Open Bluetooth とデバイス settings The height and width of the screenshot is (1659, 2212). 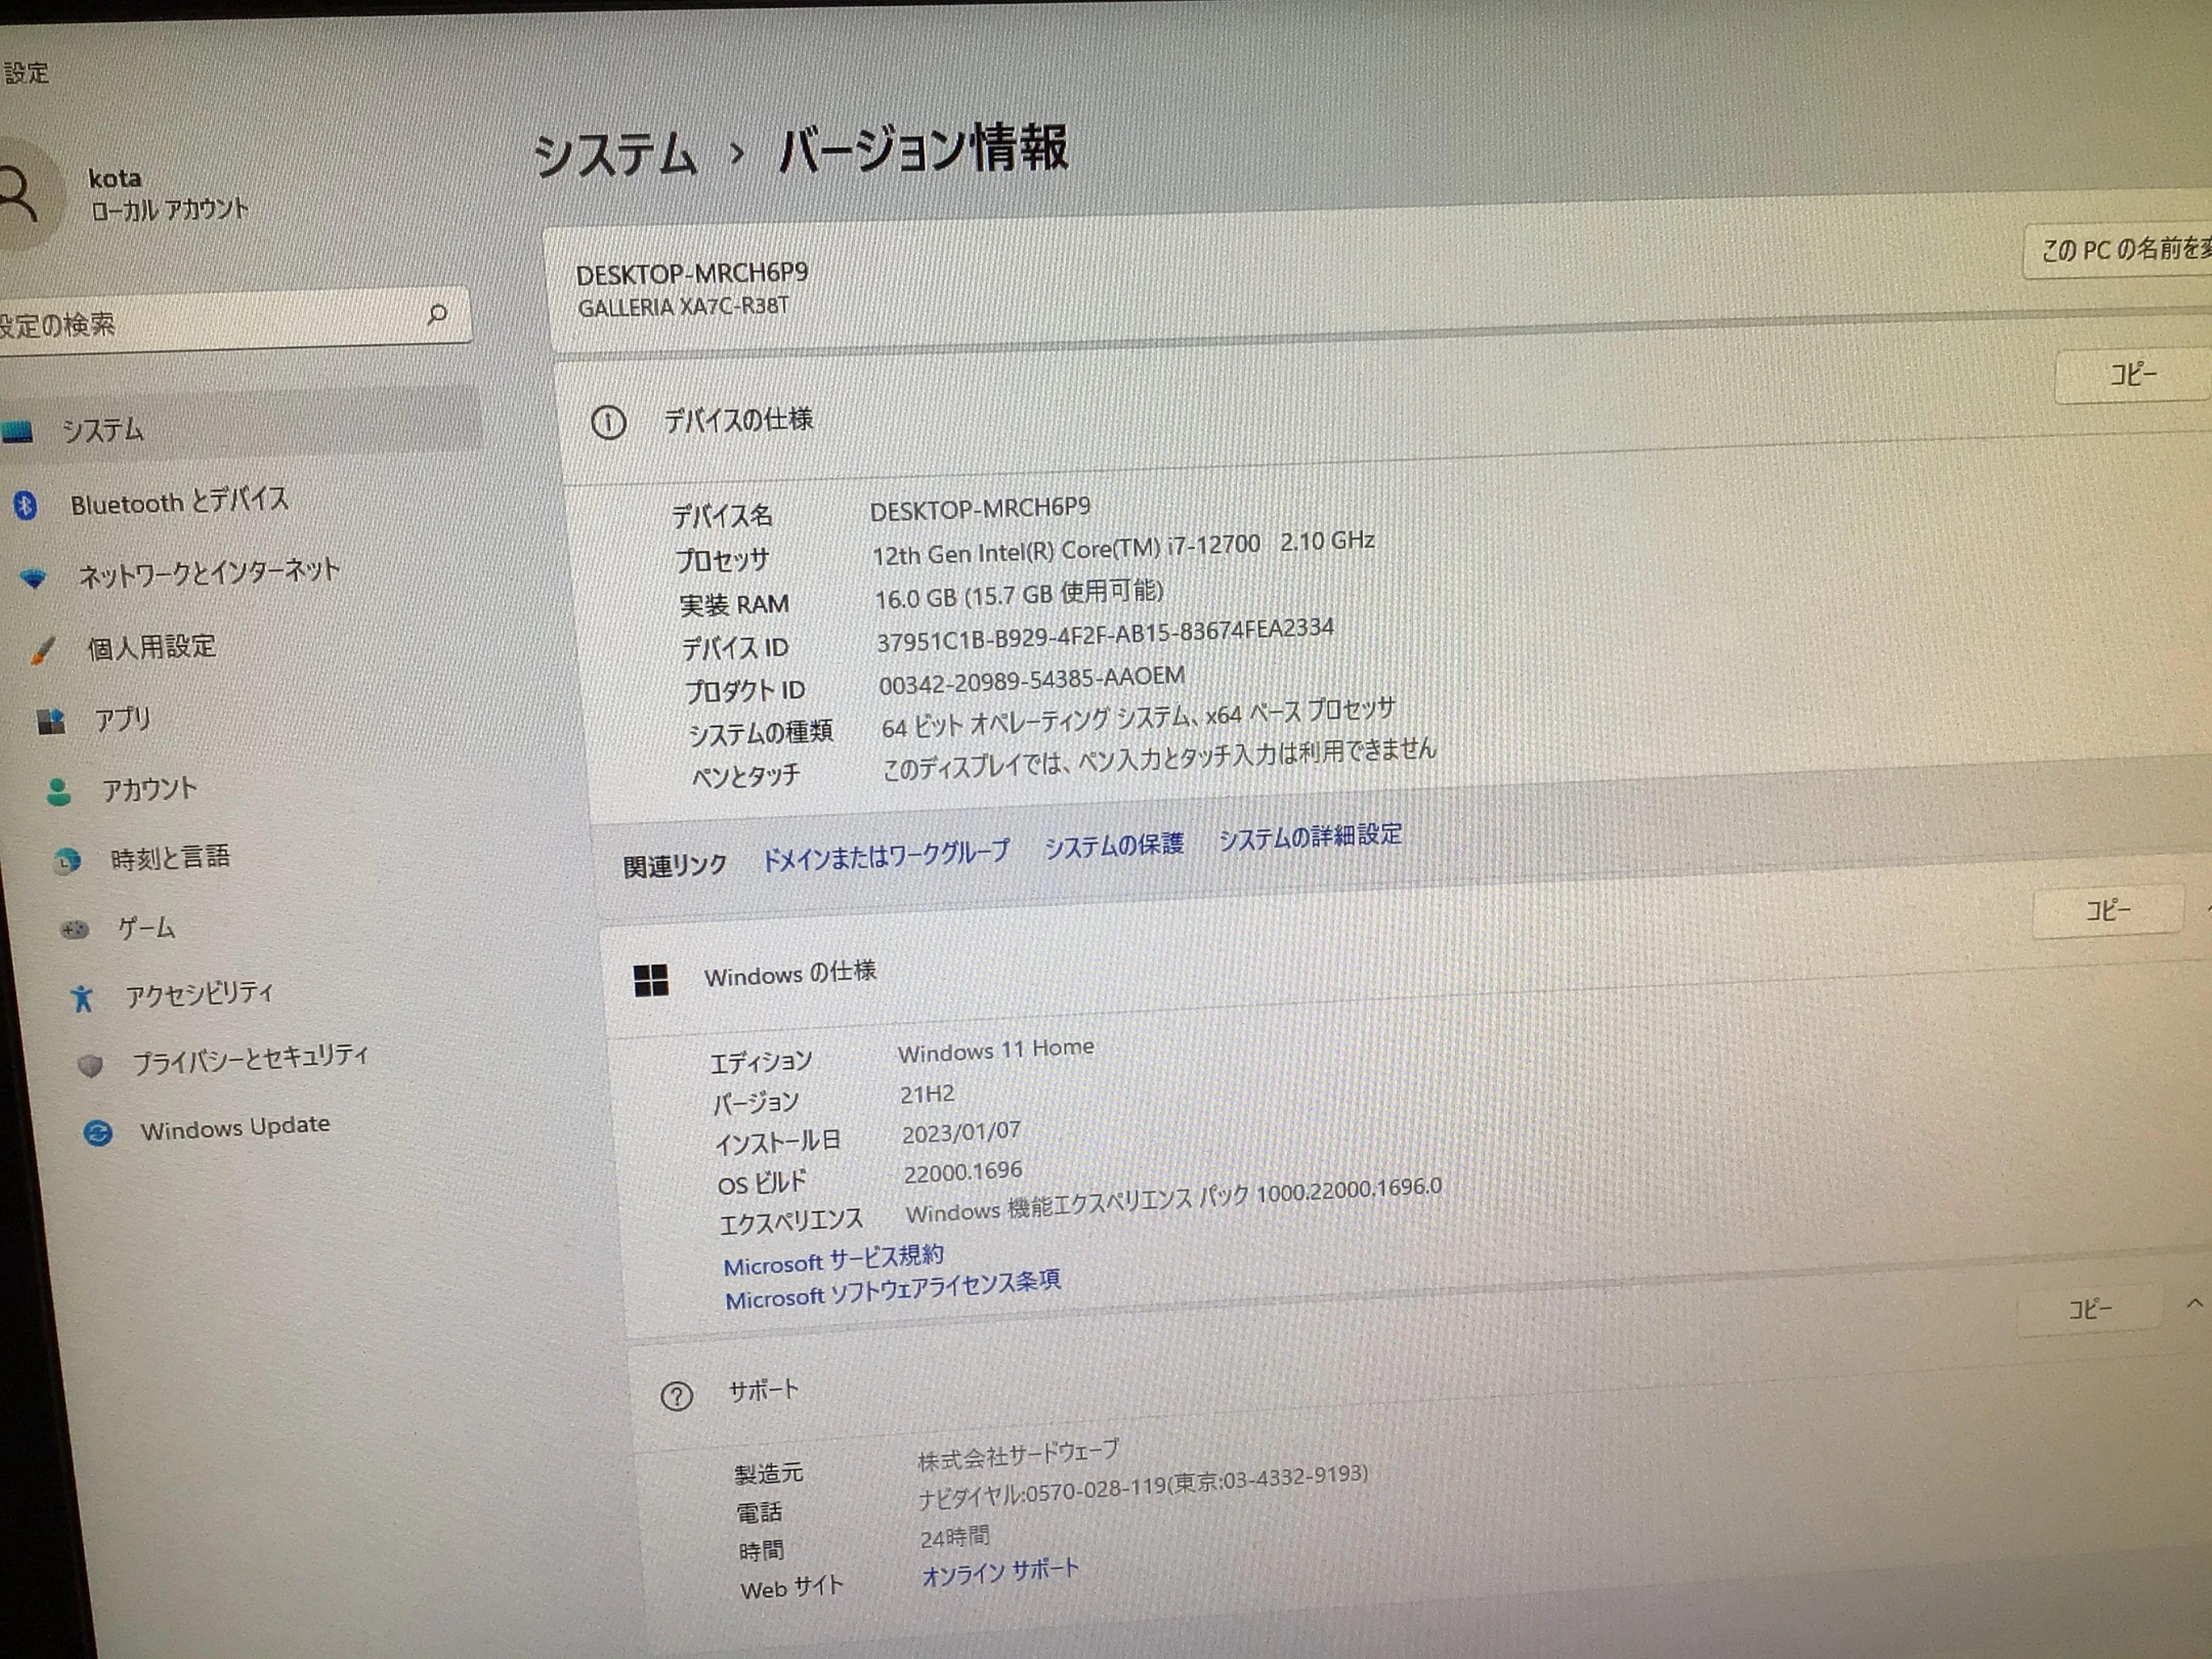coord(180,501)
